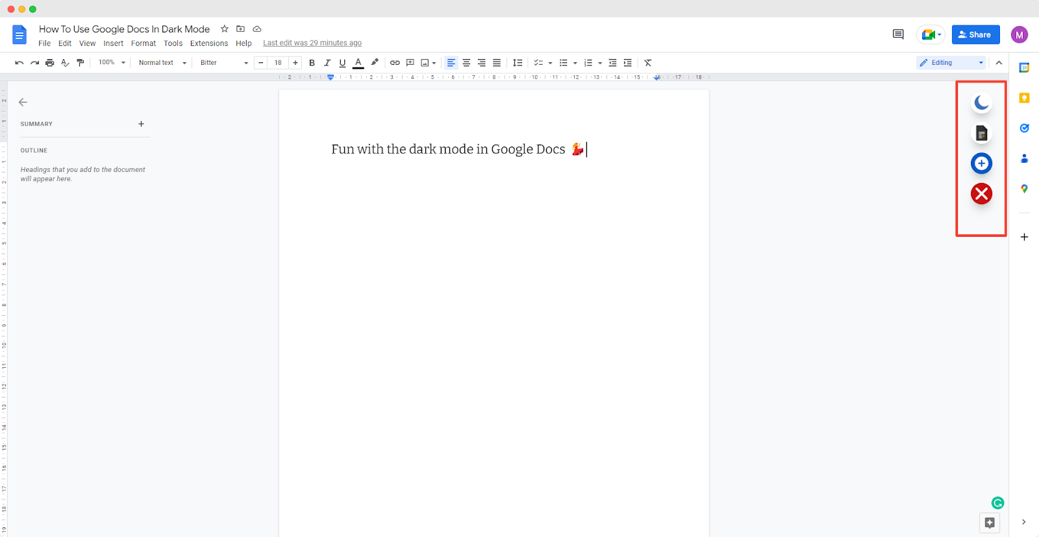Open Google Keep in side panel

tap(1024, 98)
